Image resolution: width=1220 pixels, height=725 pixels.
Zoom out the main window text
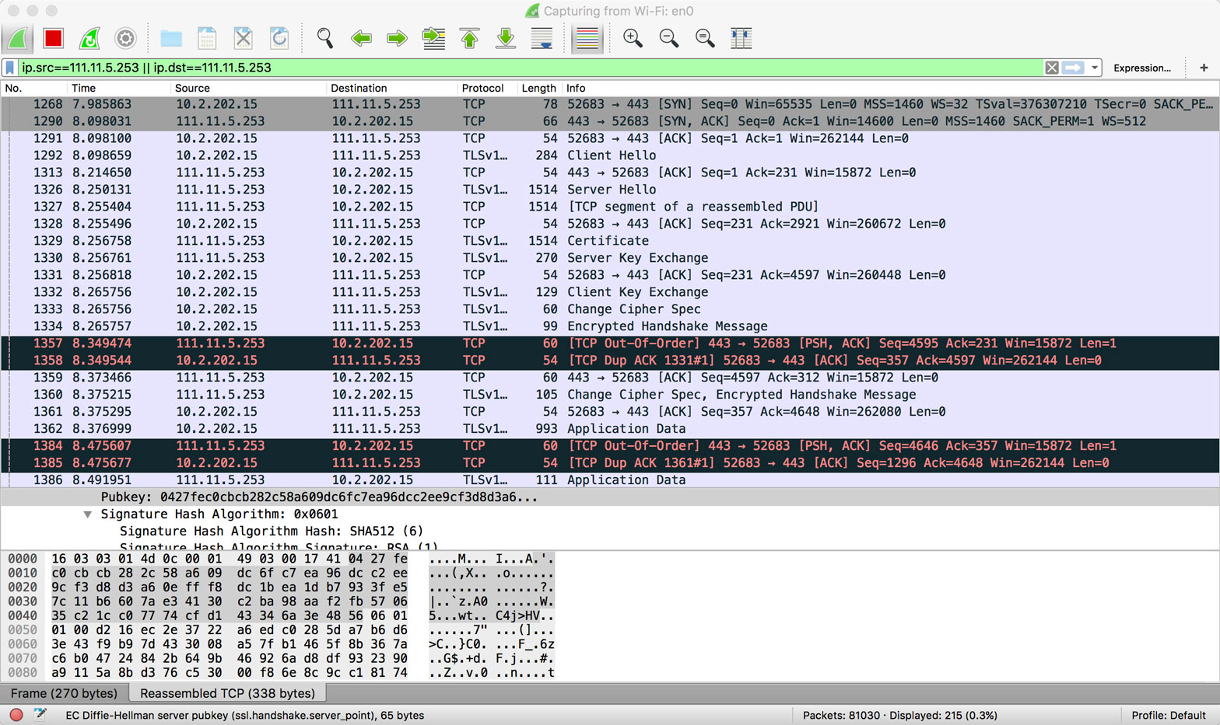(x=669, y=38)
